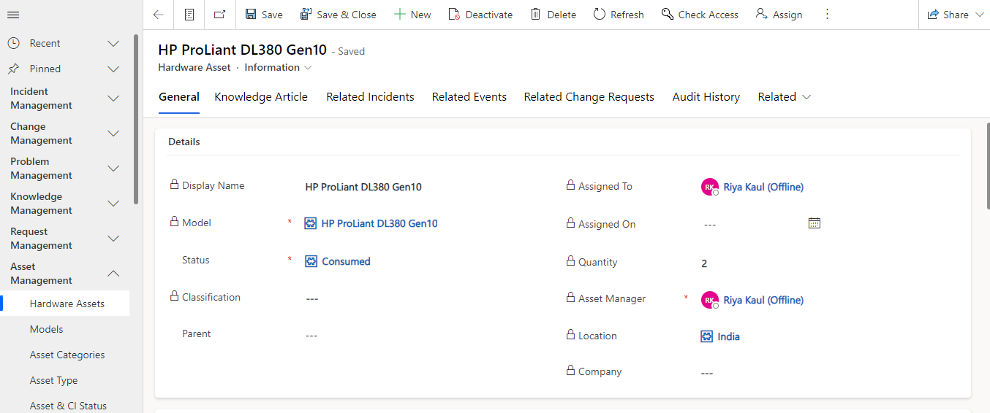Open the Assigned On calendar picker
Viewport: 990px width, 413px height.
(815, 223)
